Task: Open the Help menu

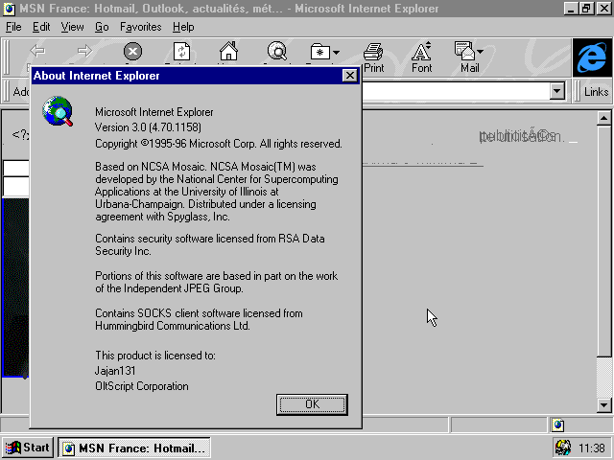Action: pos(183,27)
